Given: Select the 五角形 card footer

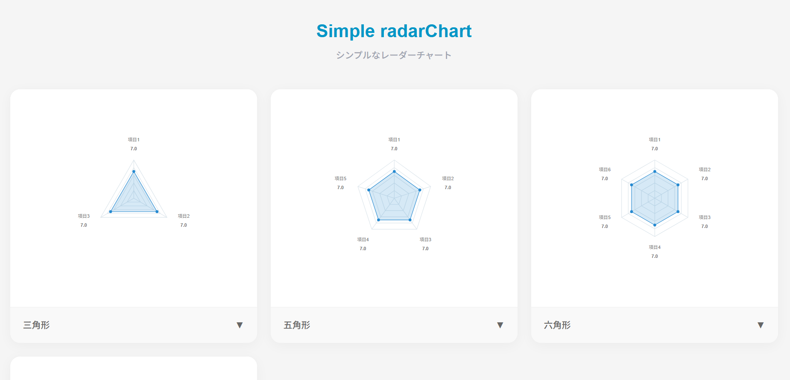Looking at the screenshot, I should click(296, 325).
